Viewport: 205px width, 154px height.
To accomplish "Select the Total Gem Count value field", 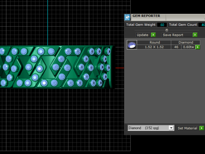I will click(202, 25).
